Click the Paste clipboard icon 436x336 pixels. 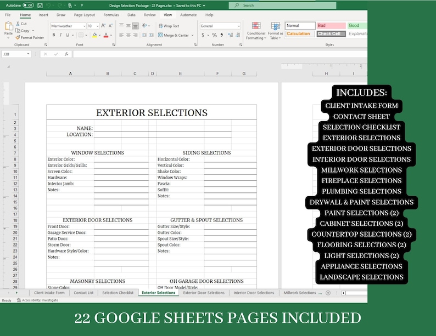[9, 26]
